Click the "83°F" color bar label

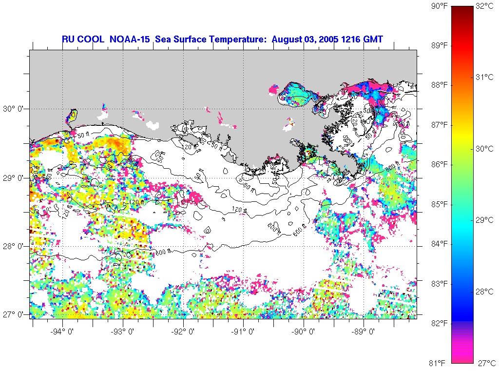click(439, 283)
